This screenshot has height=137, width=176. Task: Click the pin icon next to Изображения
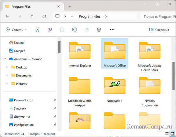[55, 125]
